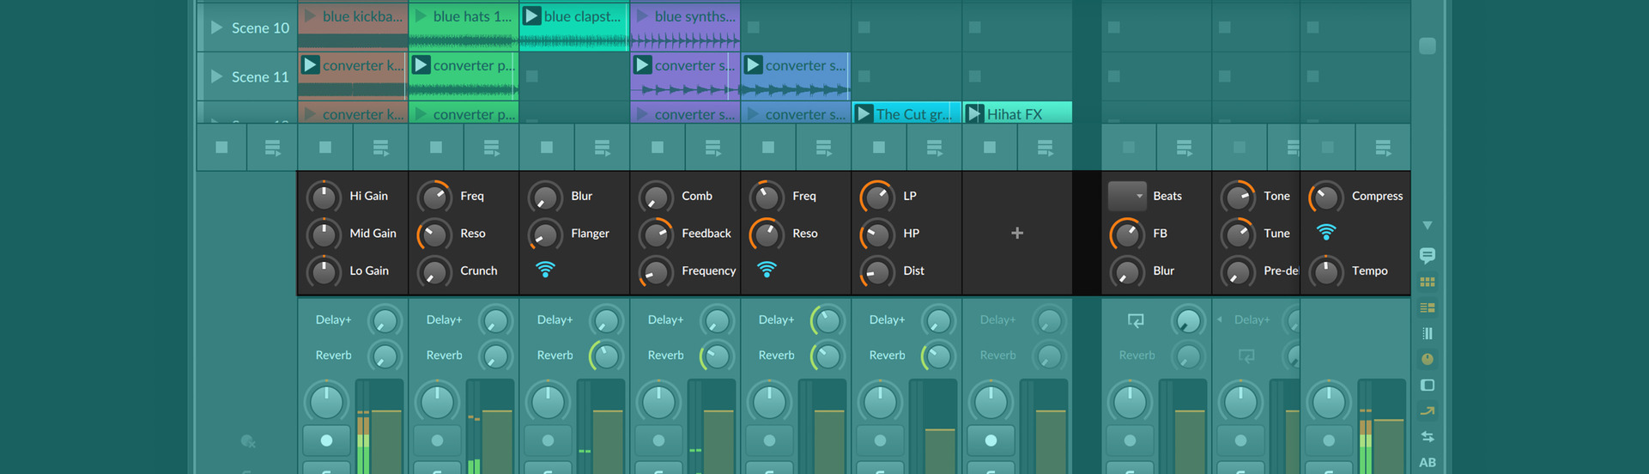Stop clips on The Cut gr track
Screen dimensions: 1649x474
[878, 147]
